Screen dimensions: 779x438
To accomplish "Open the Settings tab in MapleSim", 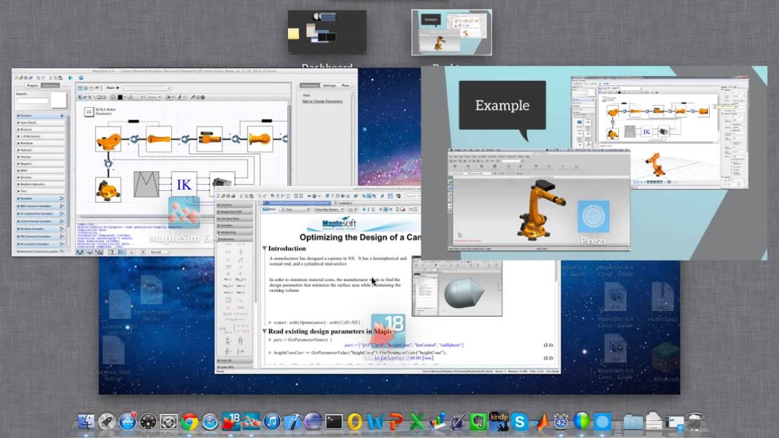I will coord(329,86).
